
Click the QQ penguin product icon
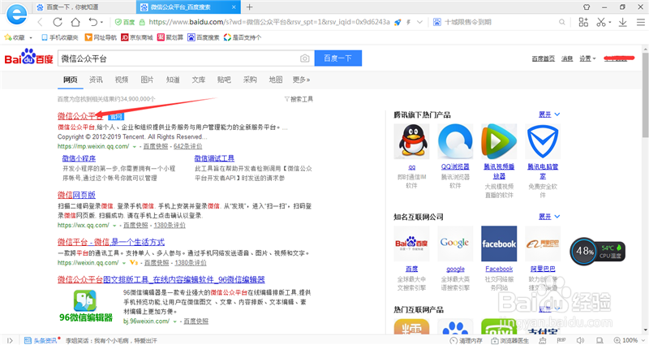[x=412, y=141]
